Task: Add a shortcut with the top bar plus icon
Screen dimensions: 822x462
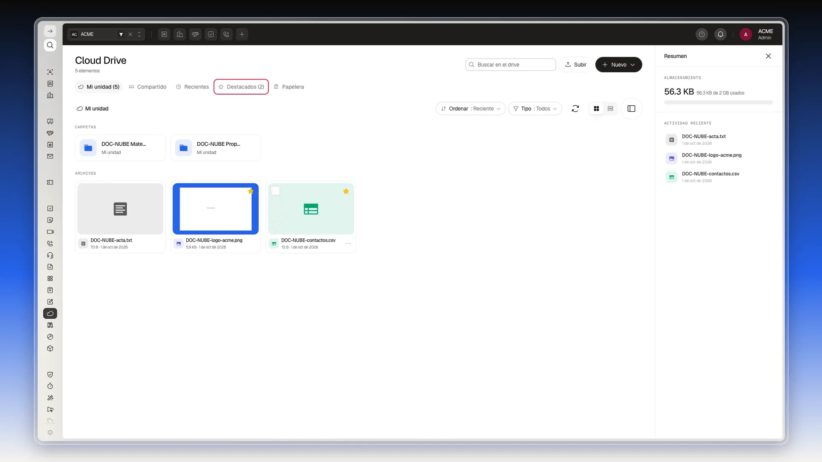Action: click(x=242, y=34)
